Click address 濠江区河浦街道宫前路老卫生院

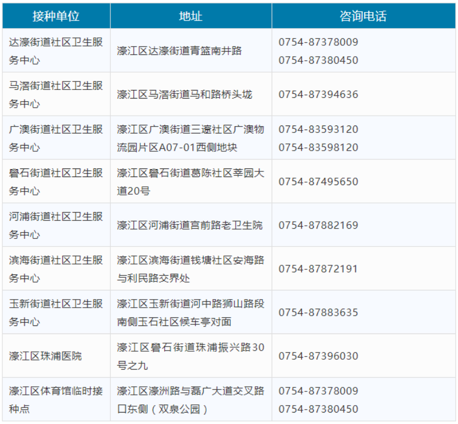tap(189, 225)
